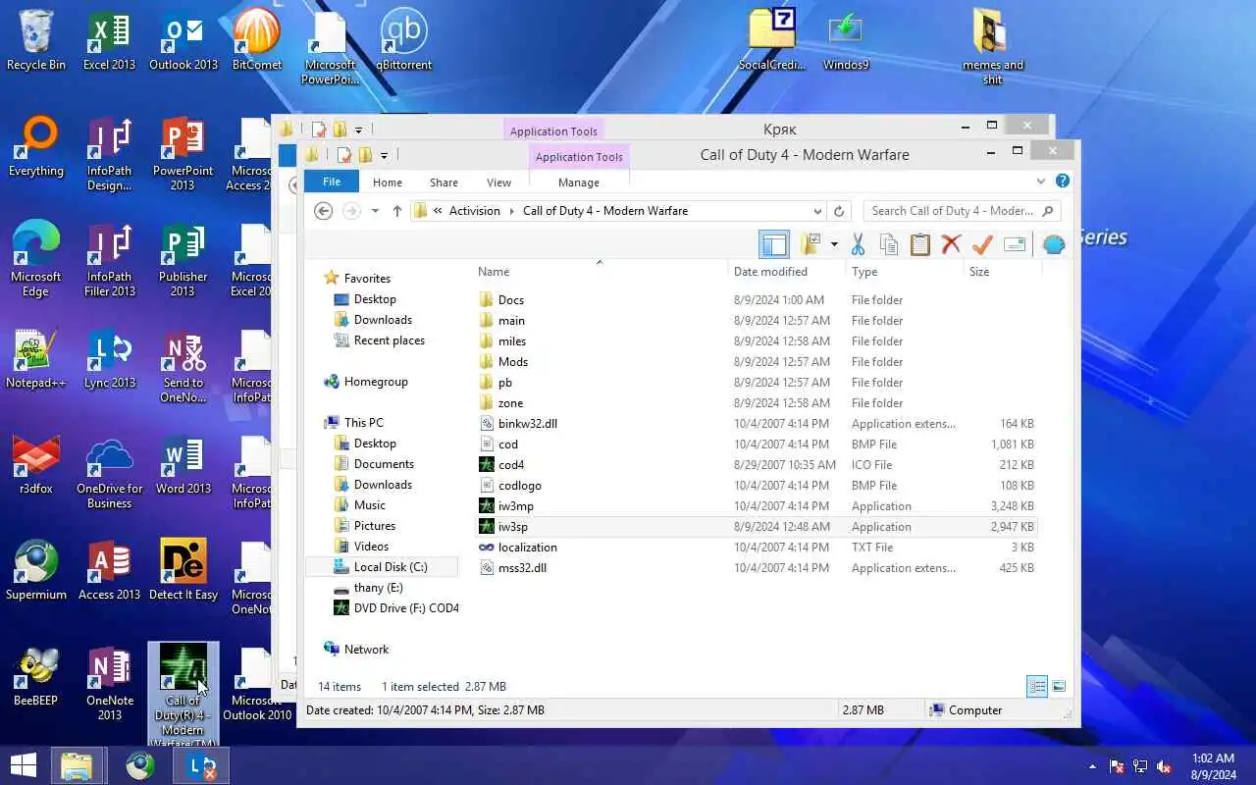
Task: Expand the address bar history dropdown
Action: (x=817, y=211)
